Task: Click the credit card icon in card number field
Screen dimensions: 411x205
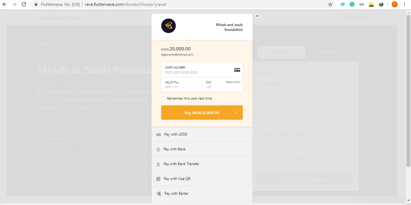Action: tap(237, 70)
